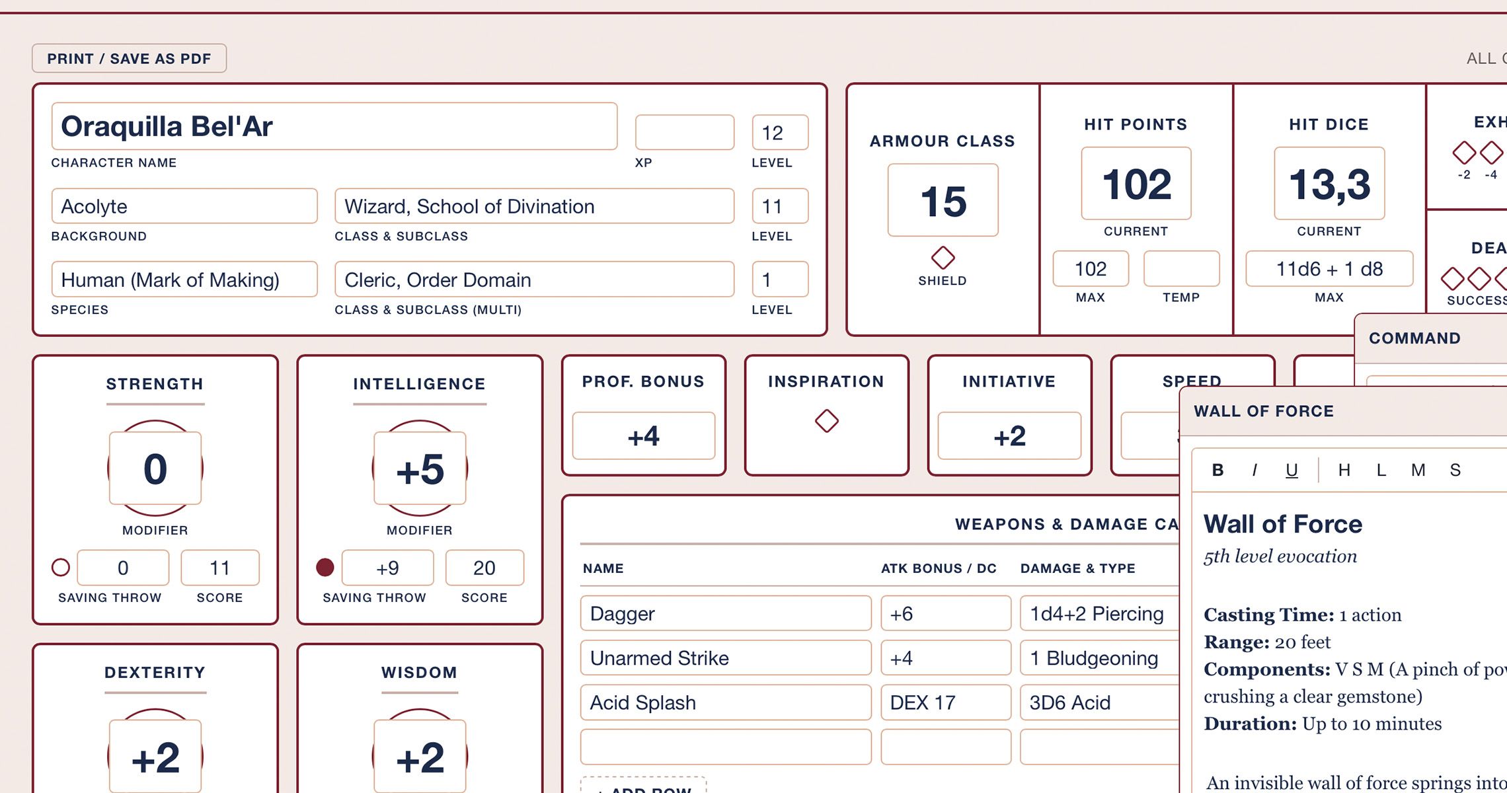This screenshot has height=793, width=1507.
Task: Toggle the Inspiration diamond
Action: coord(827,421)
